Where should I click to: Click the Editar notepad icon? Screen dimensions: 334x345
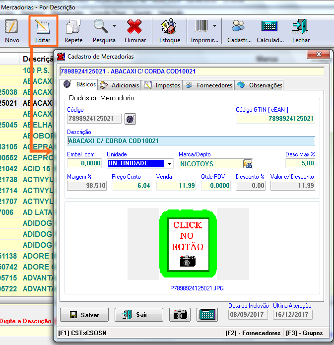click(x=42, y=27)
